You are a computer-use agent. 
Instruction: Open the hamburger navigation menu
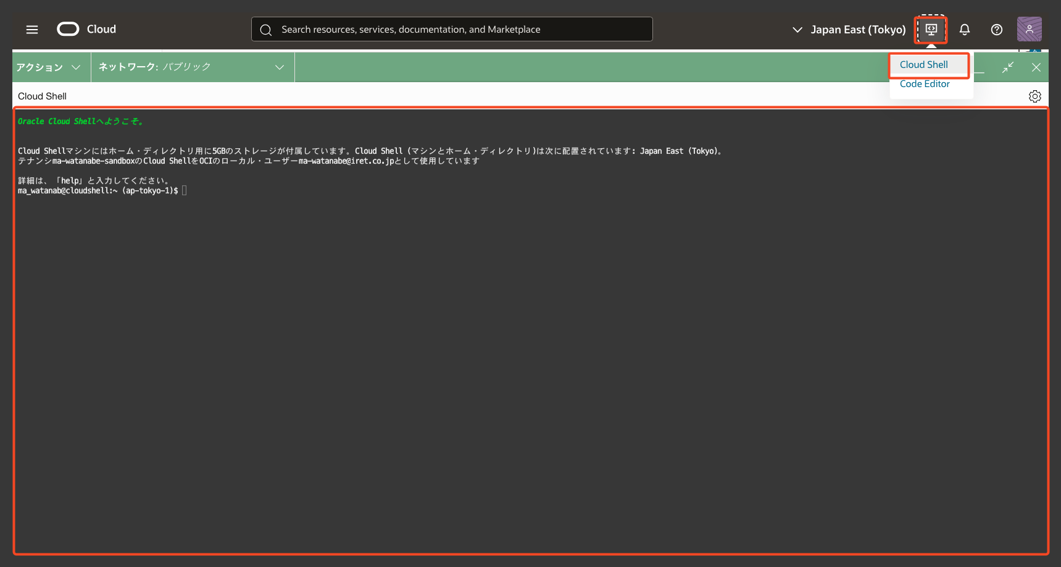32,30
